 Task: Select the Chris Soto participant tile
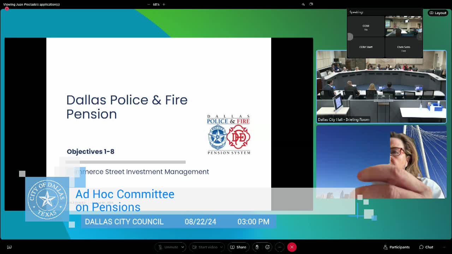404,47
